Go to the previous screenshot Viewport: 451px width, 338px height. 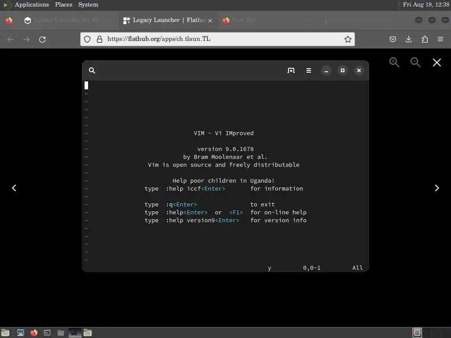coord(14,188)
